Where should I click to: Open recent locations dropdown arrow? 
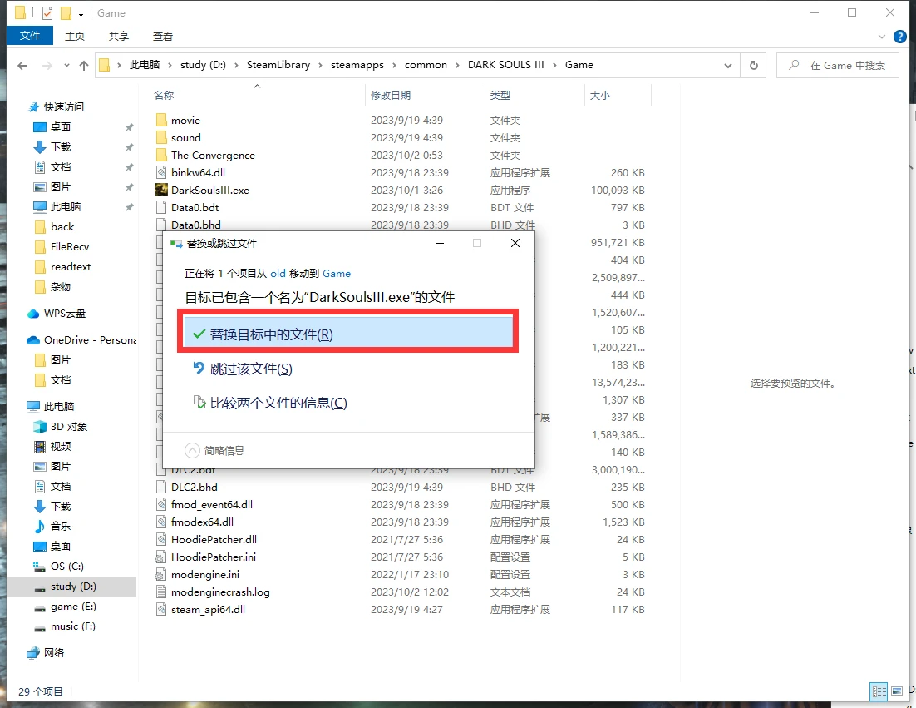tap(66, 66)
